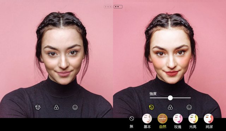The image size is (226, 131).
Task: Switch to the three-dot camera mode indicator
Action: pyautogui.click(x=108, y=7)
